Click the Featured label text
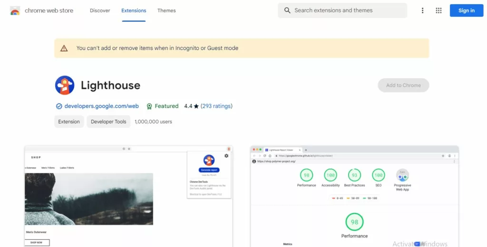Viewport: 487px width, 247px height. click(166, 106)
